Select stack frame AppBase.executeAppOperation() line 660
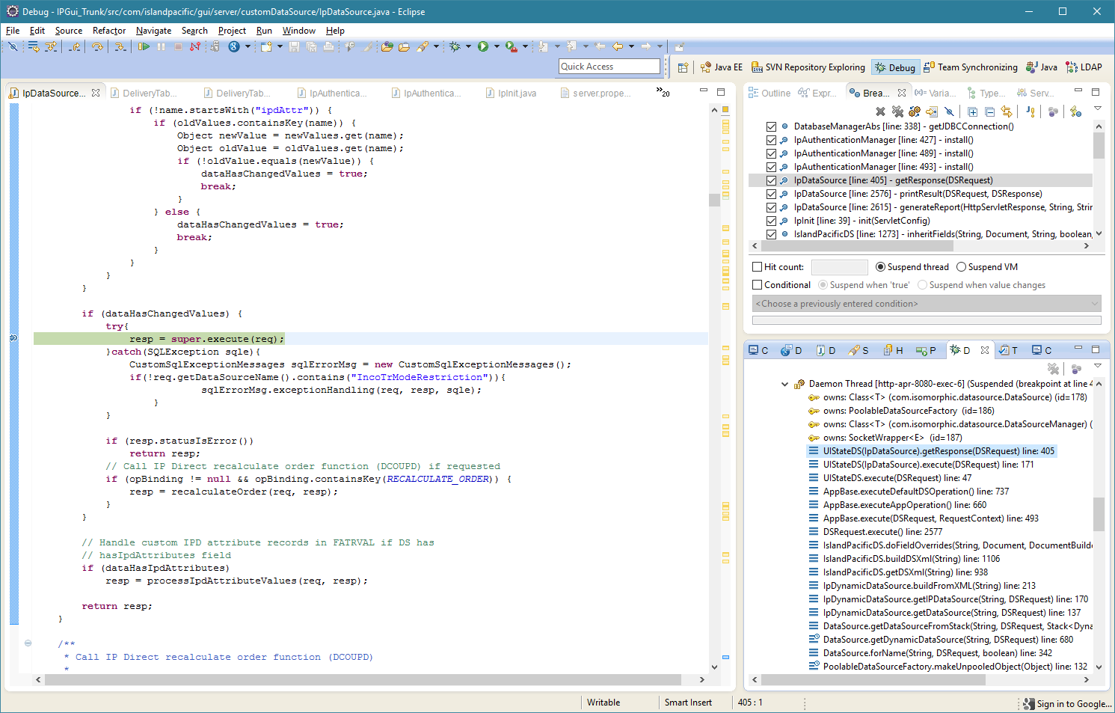The image size is (1115, 713). [904, 505]
